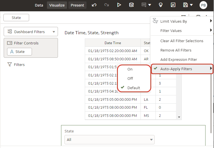Click the refresh data icon
This screenshot has height=148, width=214.
point(131,5)
